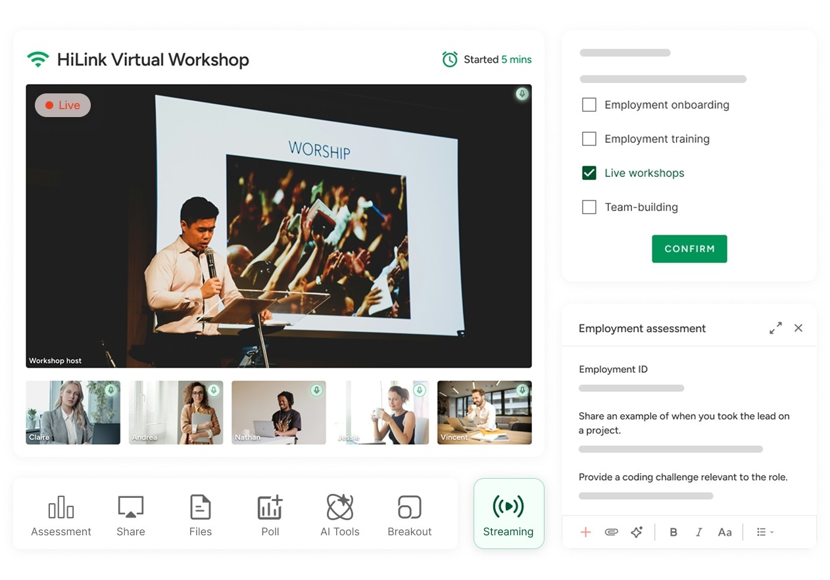This screenshot has height=580, width=830.
Task: Click the Workshop host main video
Action: tap(279, 226)
